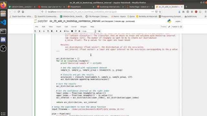Click the pencil edit-mode indicator icon

pos(169,27)
